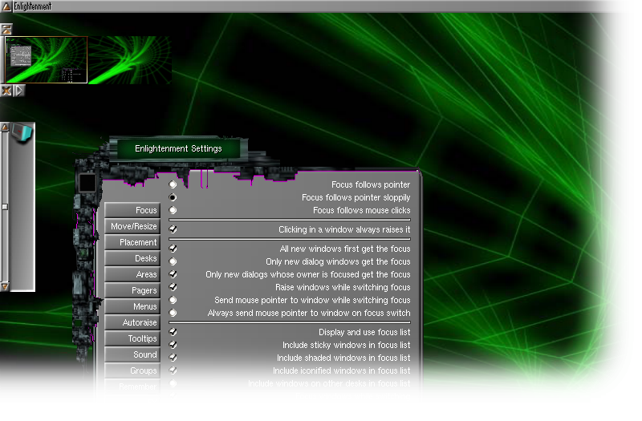Click the Enlightenment Settings title bar
The width and height of the screenshot is (642, 421).
tap(178, 148)
